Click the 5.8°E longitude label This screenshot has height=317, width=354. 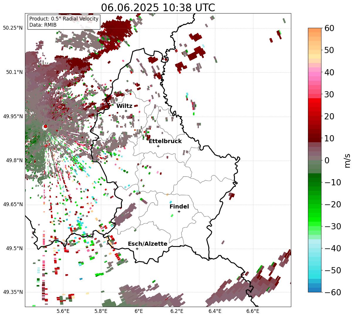[101, 311]
